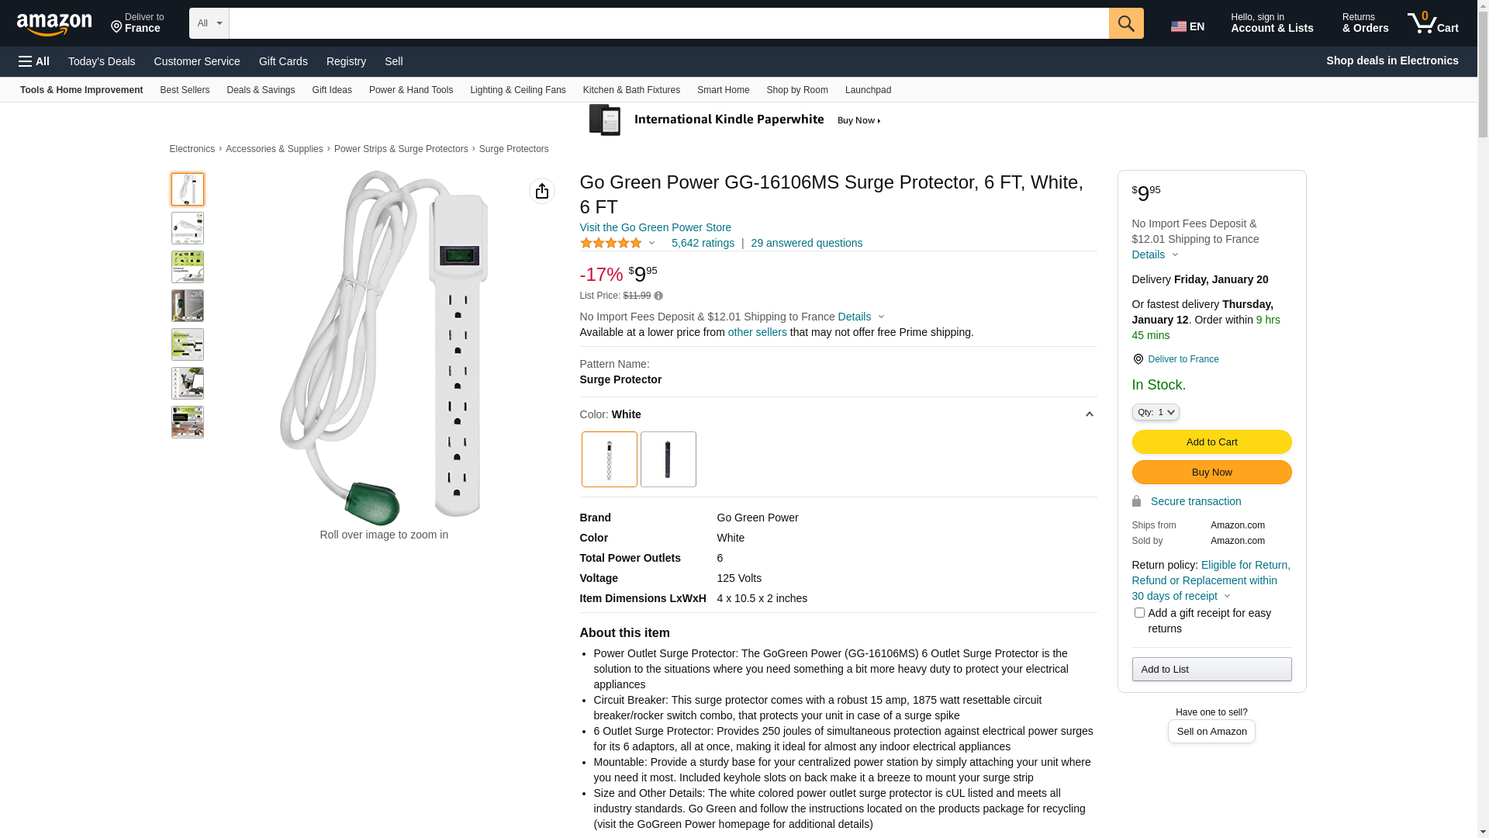Click the Deliver to France location icon
The width and height of the screenshot is (1489, 838).
[x=1138, y=359]
